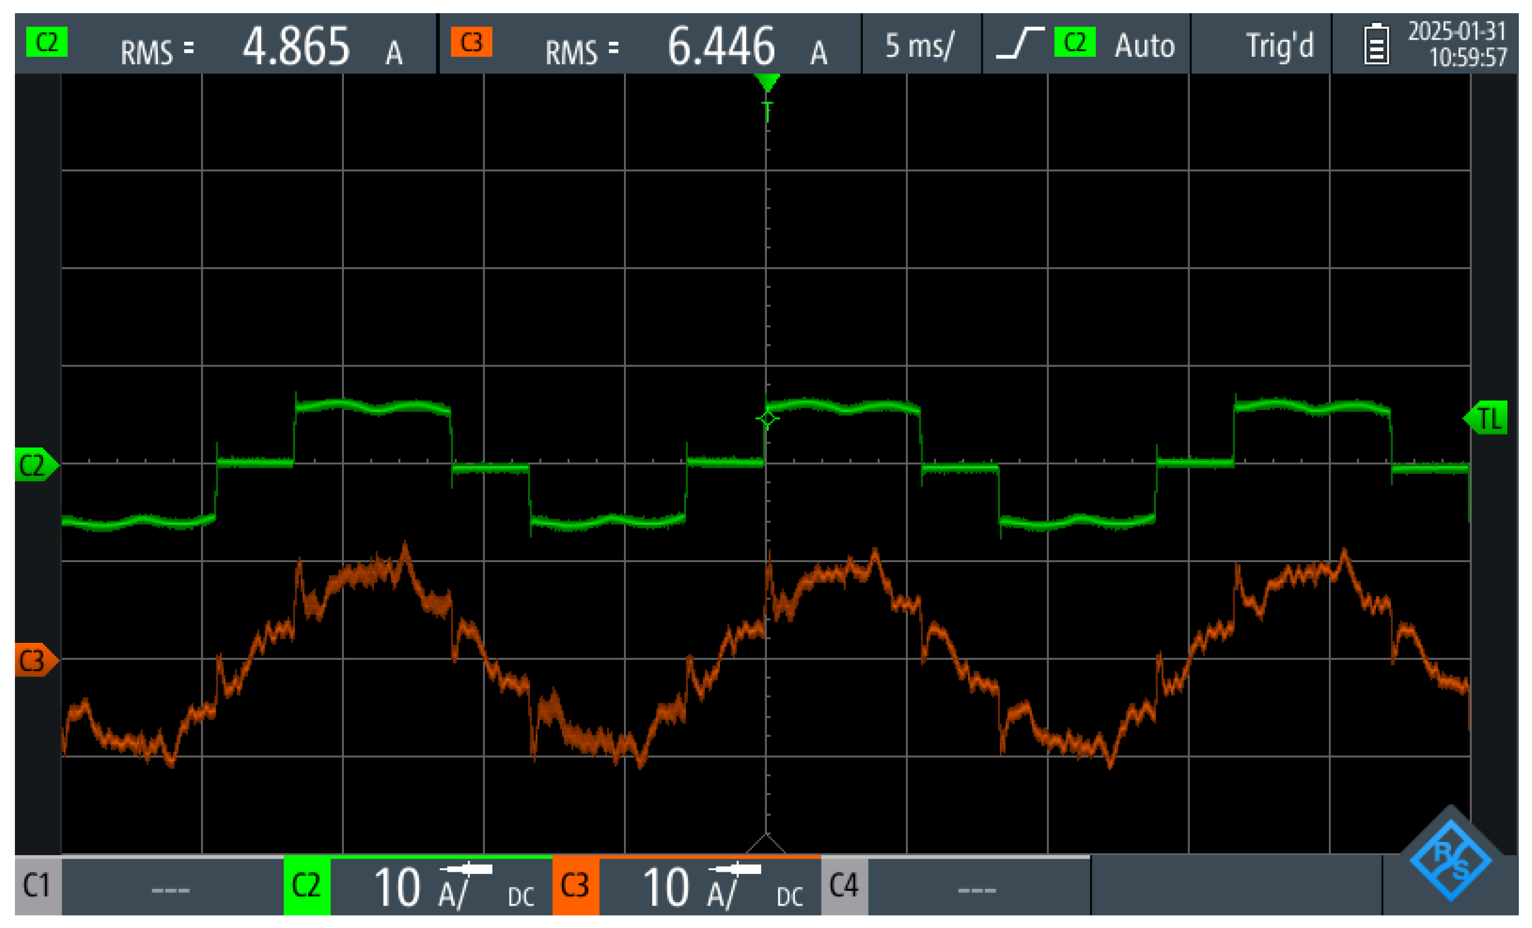Click the green trigger position marker at top
Viewport: 1532px width, 928px height.
tap(767, 83)
